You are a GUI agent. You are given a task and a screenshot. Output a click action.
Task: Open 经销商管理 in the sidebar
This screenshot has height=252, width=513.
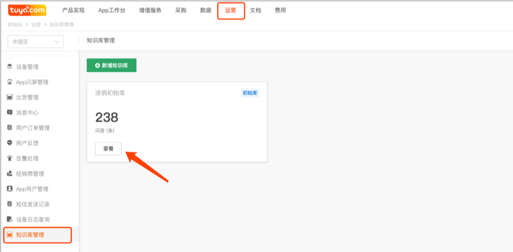click(x=30, y=174)
